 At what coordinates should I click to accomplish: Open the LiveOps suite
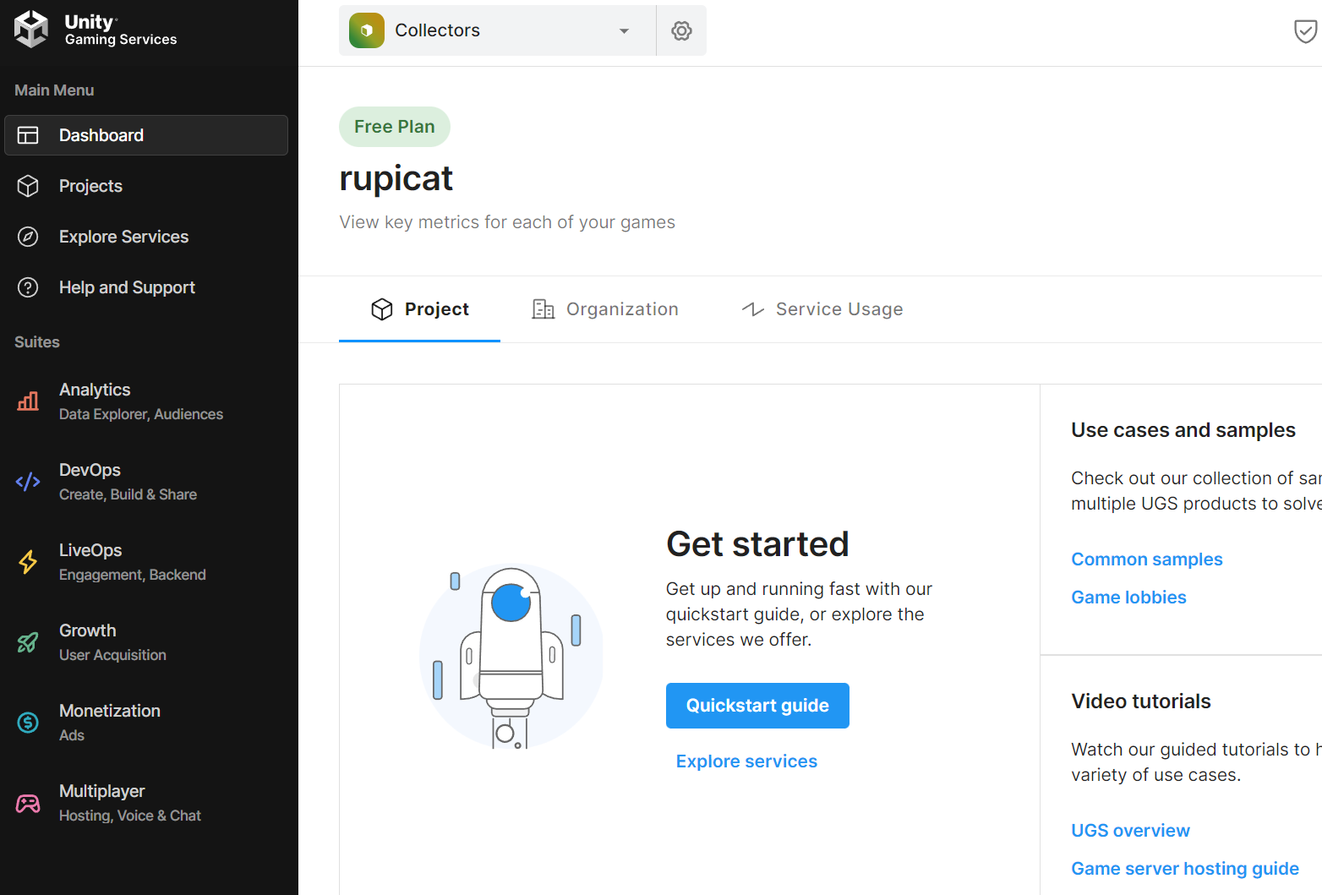click(x=146, y=562)
